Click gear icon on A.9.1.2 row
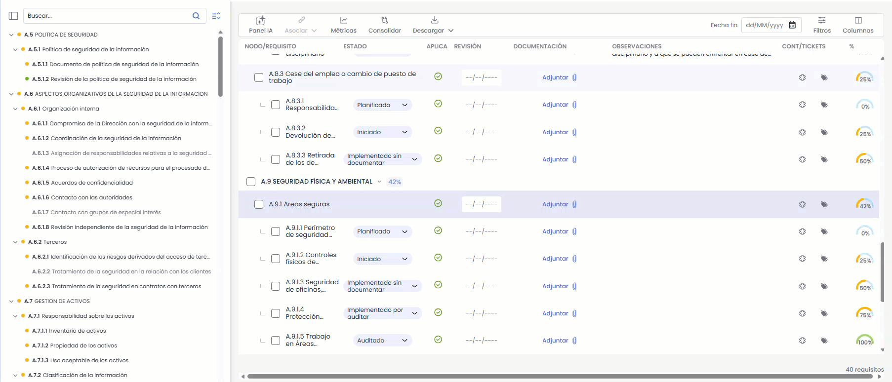892x382 pixels. tap(802, 259)
